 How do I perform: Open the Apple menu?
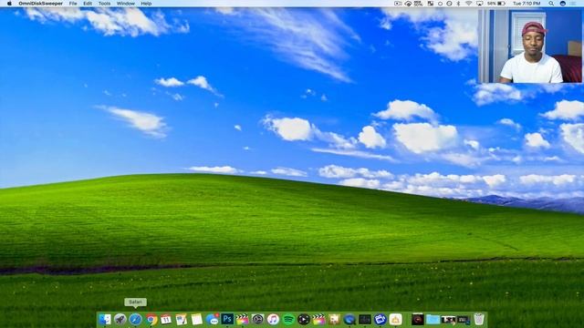(9, 4)
